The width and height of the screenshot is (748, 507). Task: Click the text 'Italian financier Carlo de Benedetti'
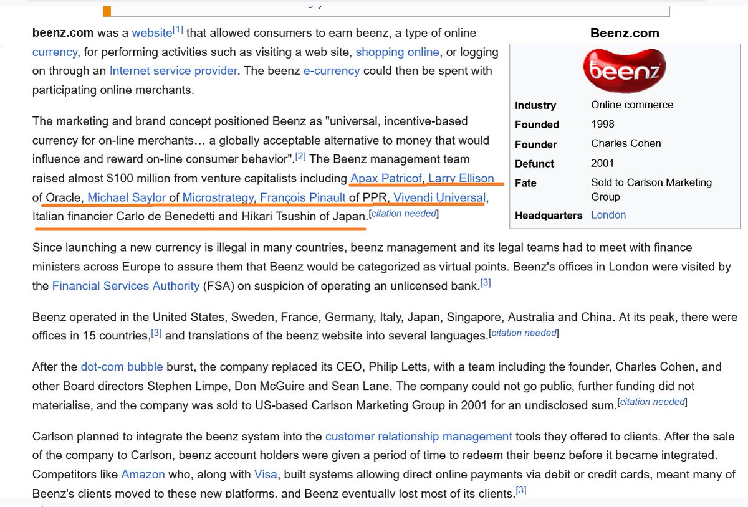(125, 217)
